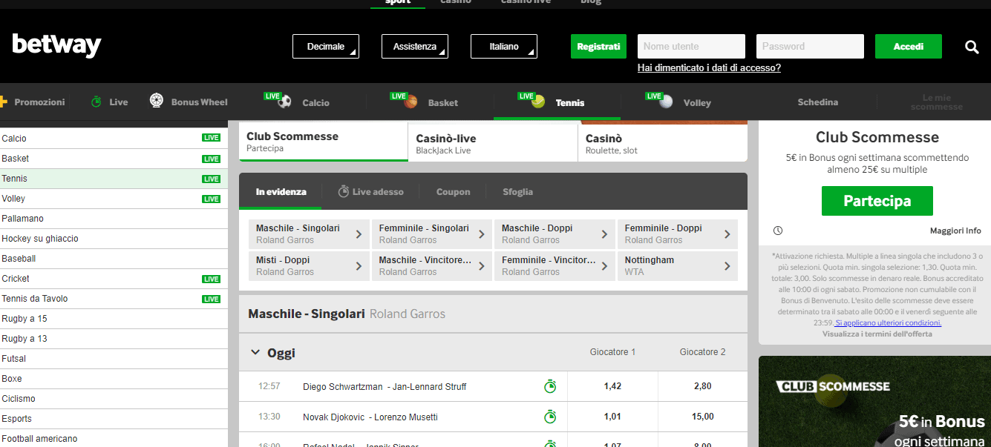Click the LIVE badge next to Cricket in sidebar

click(212, 279)
